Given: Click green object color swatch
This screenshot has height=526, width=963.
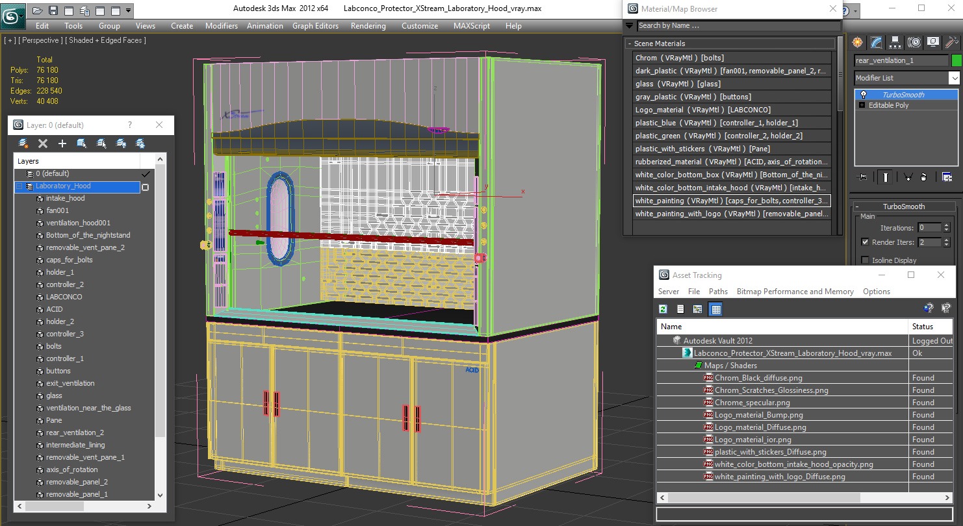Looking at the screenshot, I should point(956,60).
